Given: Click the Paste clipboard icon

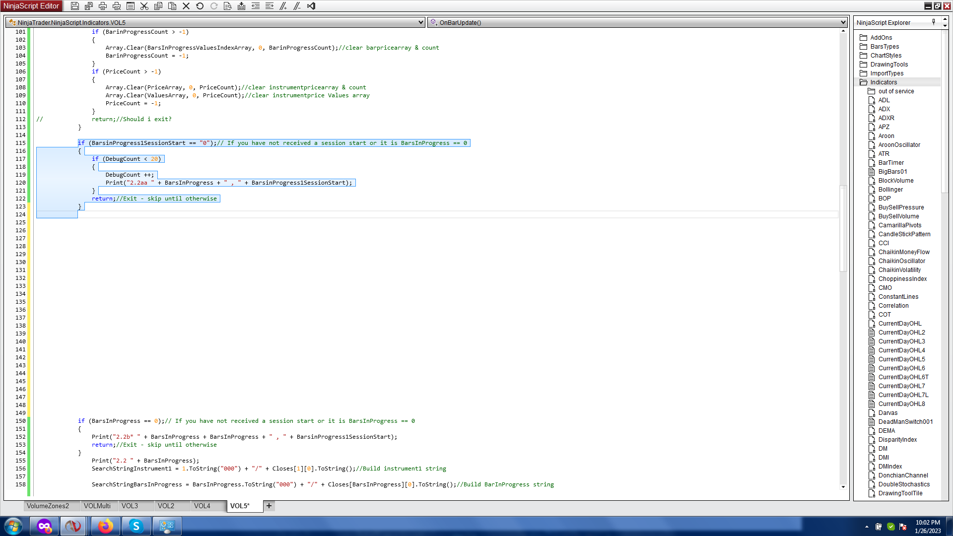Looking at the screenshot, I should (172, 6).
